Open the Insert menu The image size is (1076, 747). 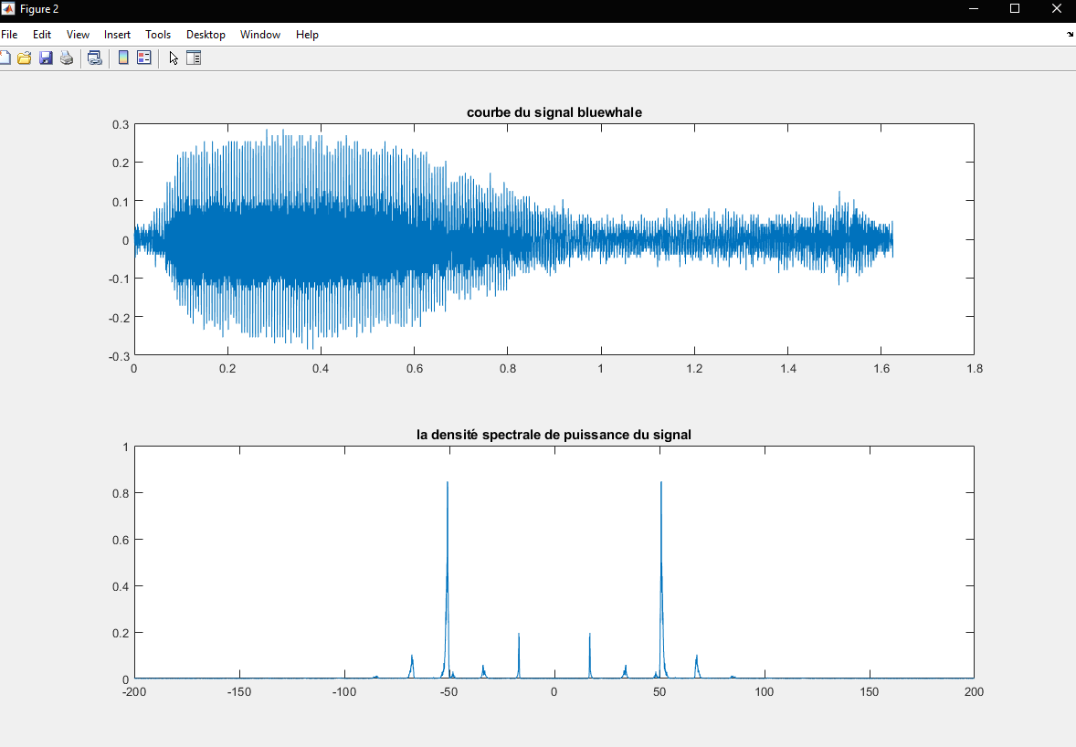[x=117, y=34]
